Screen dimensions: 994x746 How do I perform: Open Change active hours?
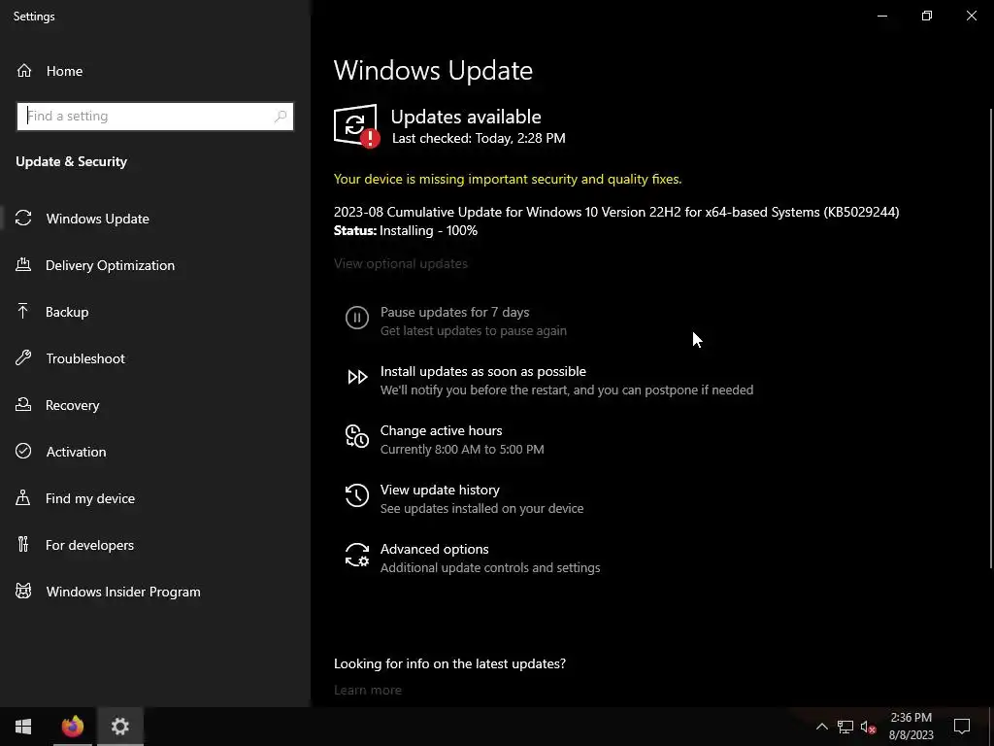[x=442, y=430]
